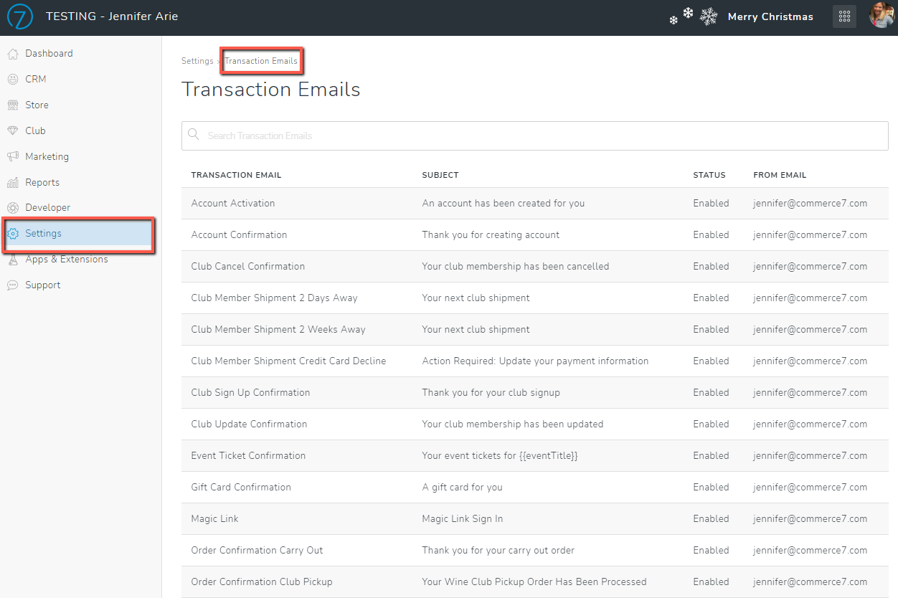Open the CRM section via its smiley icon
This screenshot has width=898, height=598.
[x=12, y=79]
